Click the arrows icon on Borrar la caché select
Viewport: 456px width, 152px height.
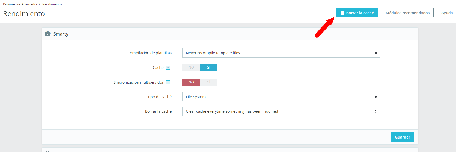click(375, 111)
